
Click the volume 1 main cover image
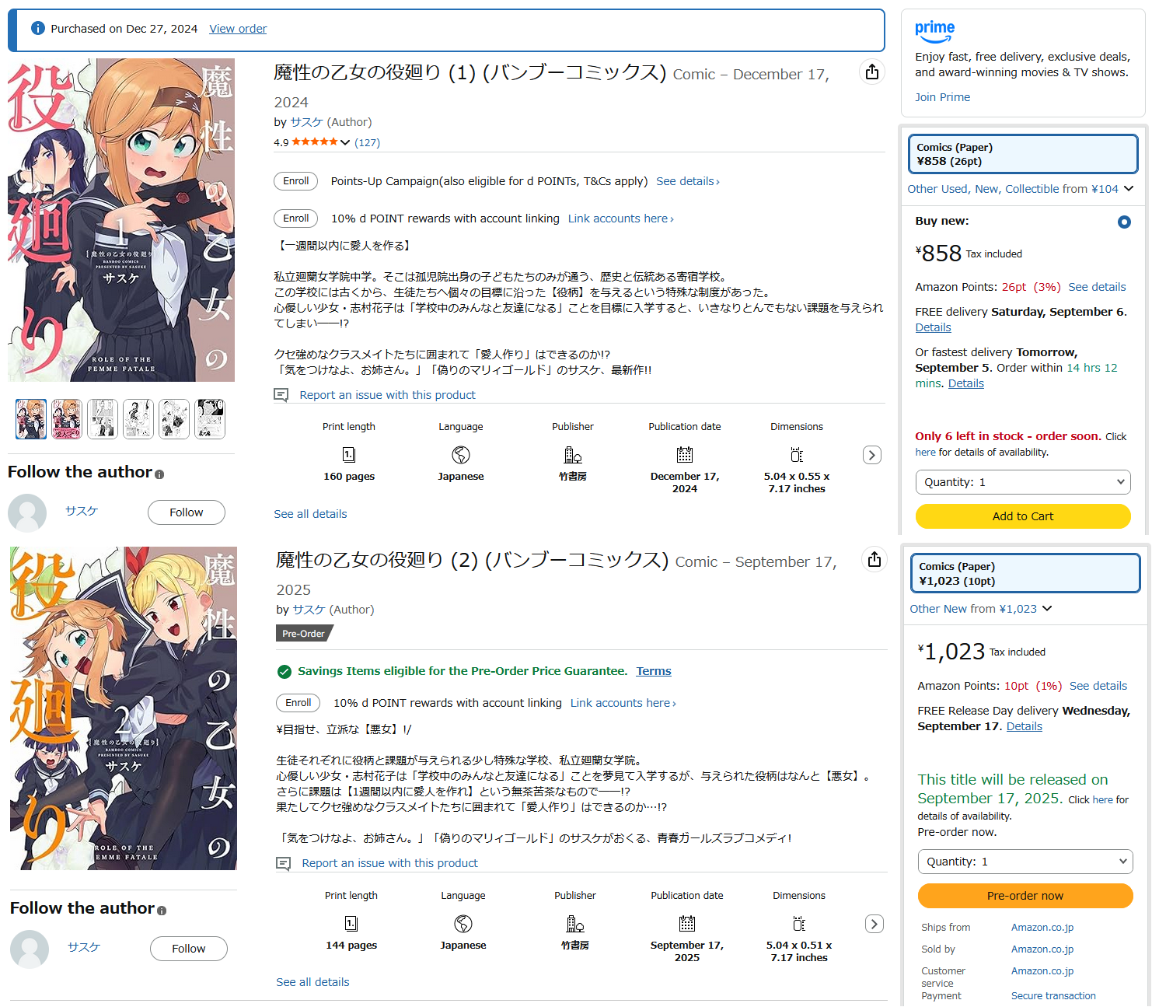coord(121,220)
